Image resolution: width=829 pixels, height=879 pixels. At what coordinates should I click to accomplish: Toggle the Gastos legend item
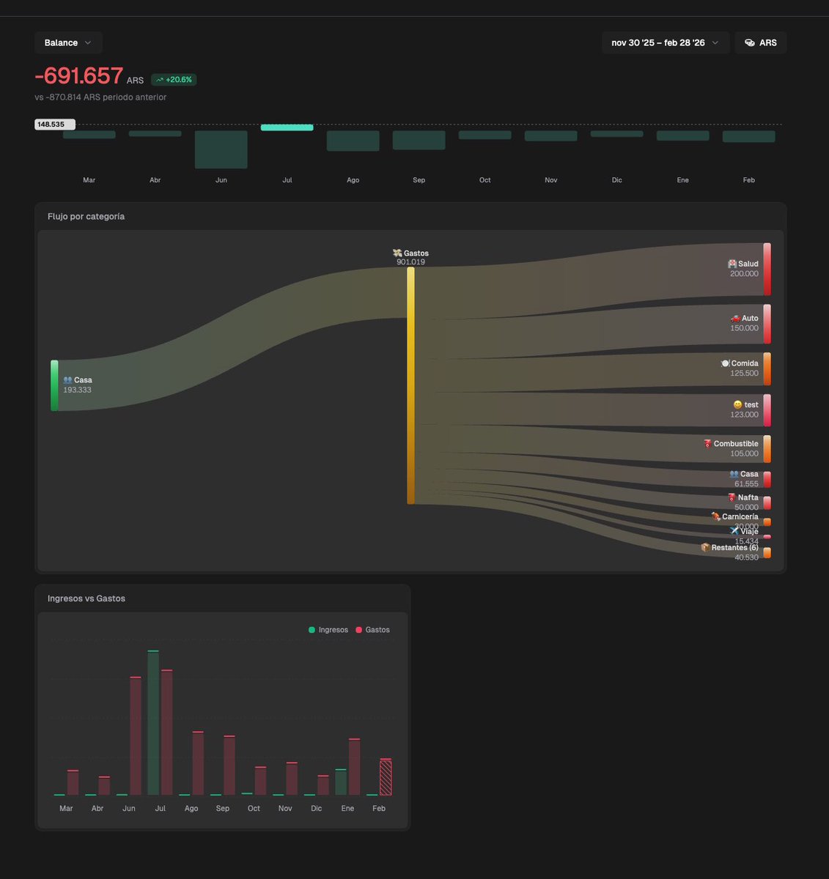pos(373,630)
